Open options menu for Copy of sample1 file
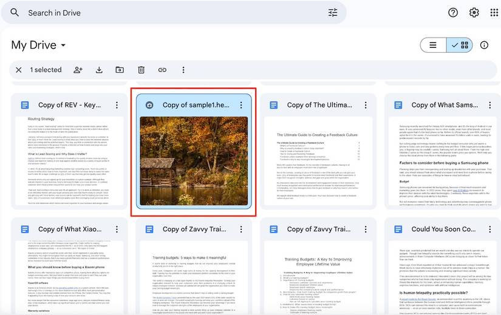The height and width of the screenshot is (315, 501). (241, 105)
